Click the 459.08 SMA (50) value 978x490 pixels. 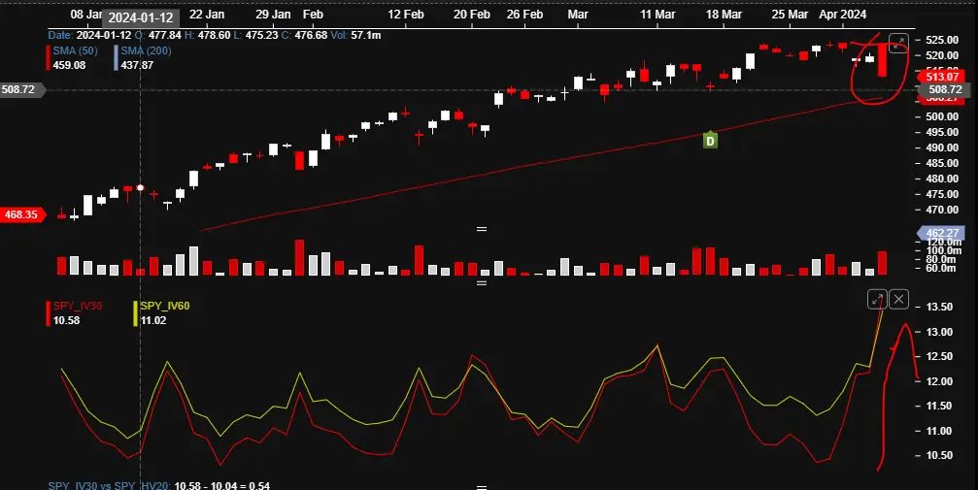point(69,65)
